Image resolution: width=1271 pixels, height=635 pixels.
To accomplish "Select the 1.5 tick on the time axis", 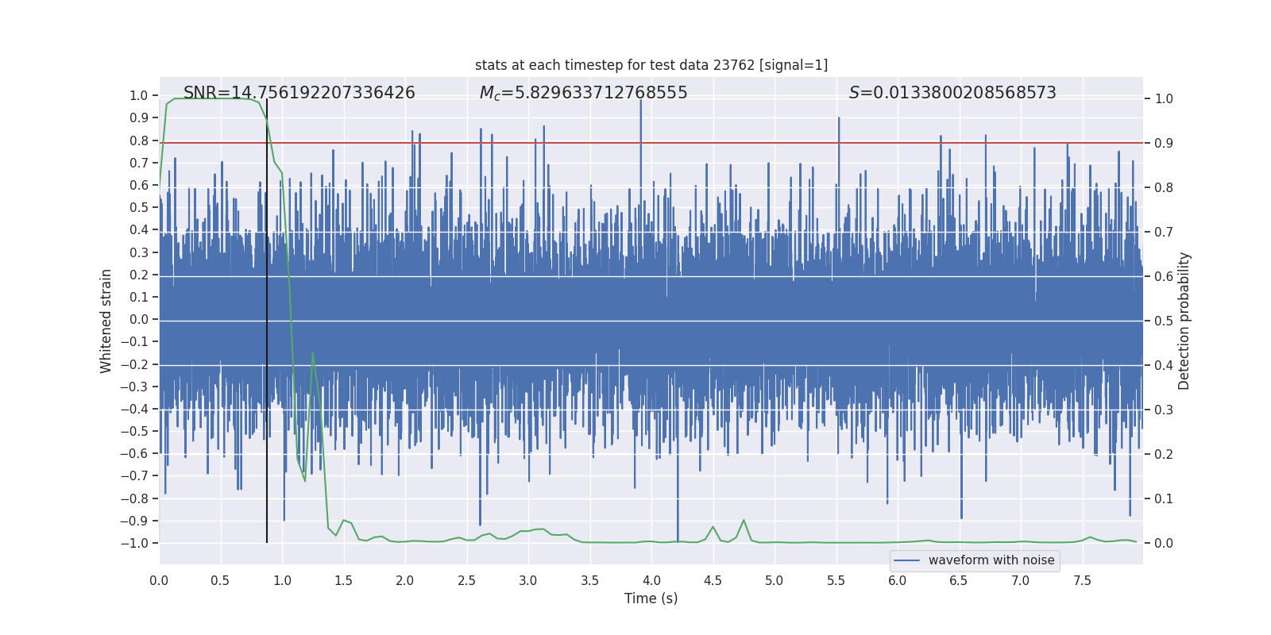I will coord(343,580).
